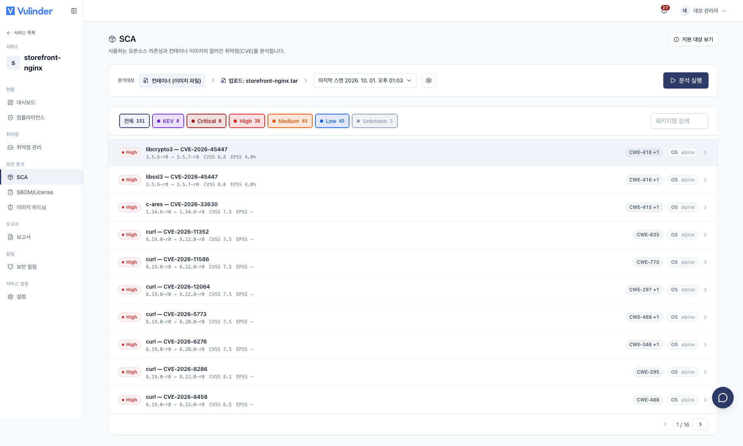Screen dimensions: 743x446
Task: Open the chat support bubble
Action: 722,397
